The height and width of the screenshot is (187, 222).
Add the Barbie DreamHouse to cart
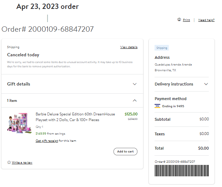tap(125, 151)
